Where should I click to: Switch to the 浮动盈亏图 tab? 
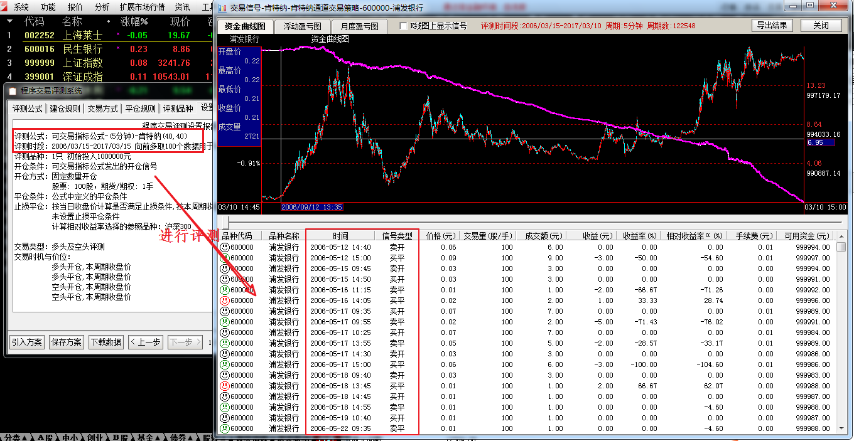click(302, 26)
